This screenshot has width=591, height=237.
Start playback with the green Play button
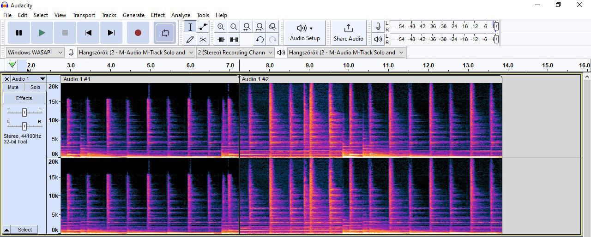[42, 33]
